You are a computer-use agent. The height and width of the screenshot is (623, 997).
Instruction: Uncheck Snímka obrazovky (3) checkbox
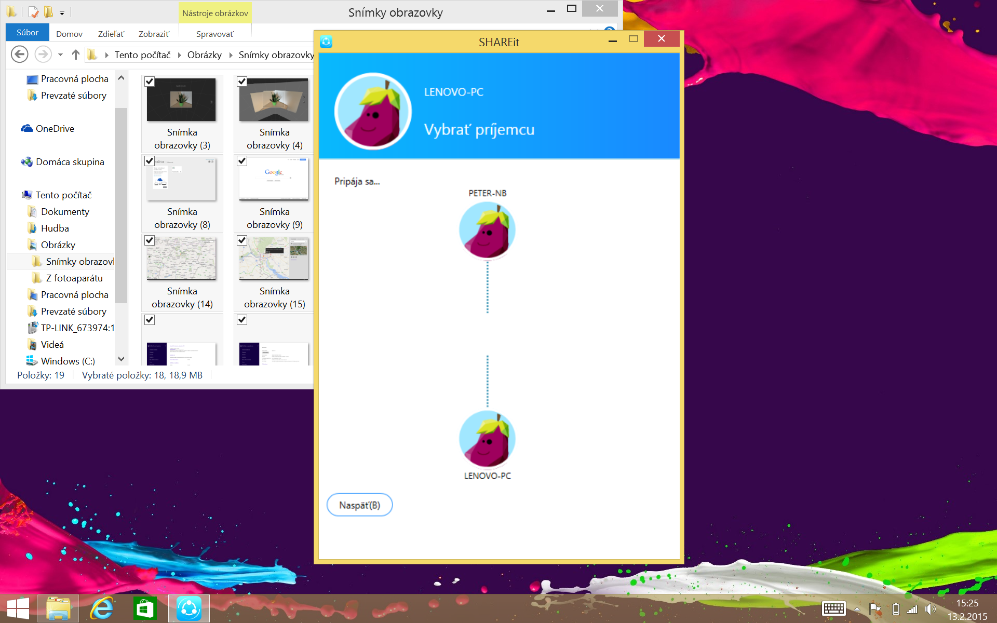click(x=150, y=82)
